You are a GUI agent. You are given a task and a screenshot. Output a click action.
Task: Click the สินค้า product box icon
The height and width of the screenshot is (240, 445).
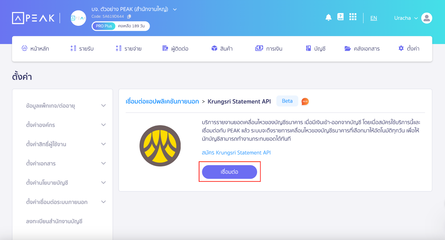(214, 48)
